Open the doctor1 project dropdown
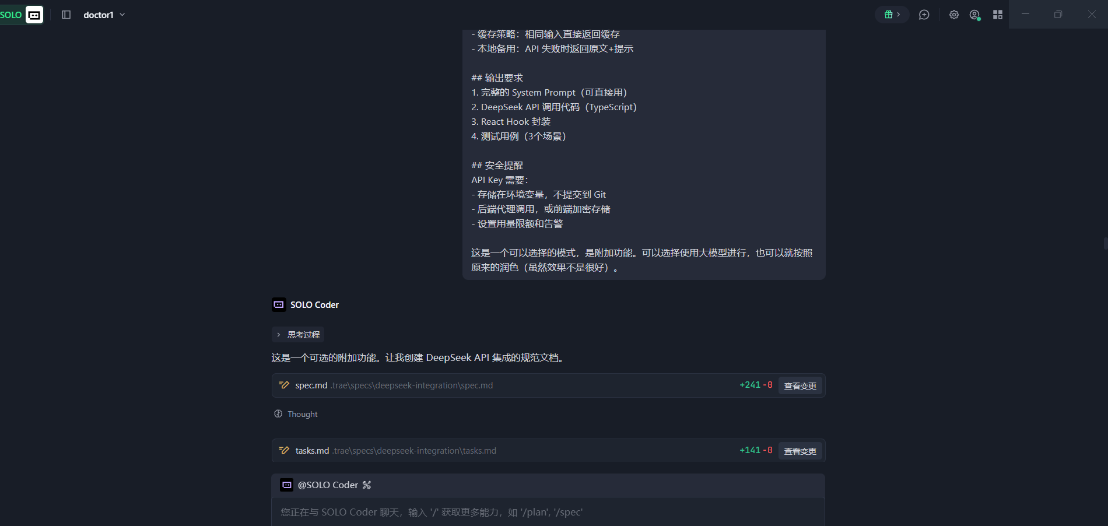This screenshot has width=1108, height=526. pos(104,15)
